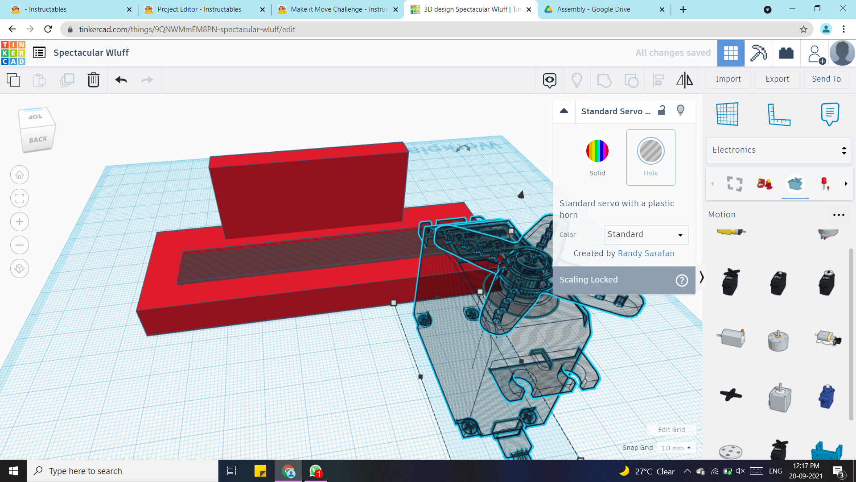The height and width of the screenshot is (482, 856).
Task: Switch to Assembly Google Drive tab
Action: coord(593,9)
